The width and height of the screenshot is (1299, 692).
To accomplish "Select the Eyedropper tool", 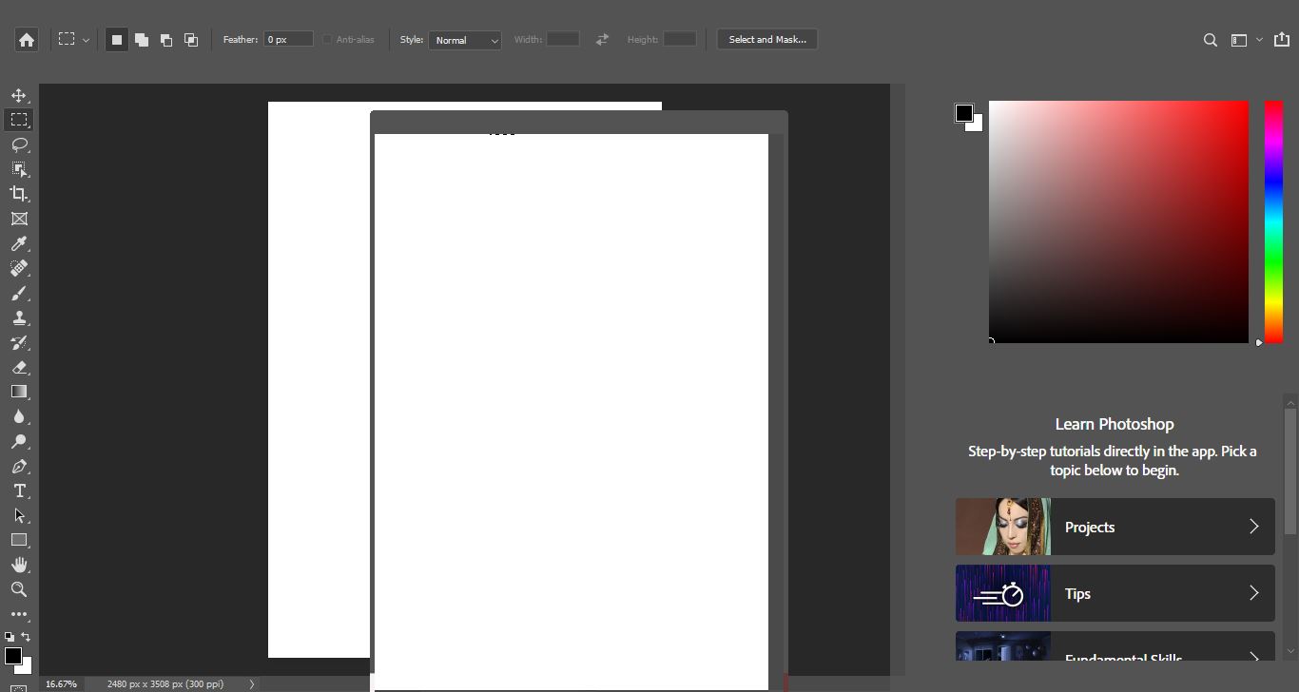I will click(x=19, y=243).
